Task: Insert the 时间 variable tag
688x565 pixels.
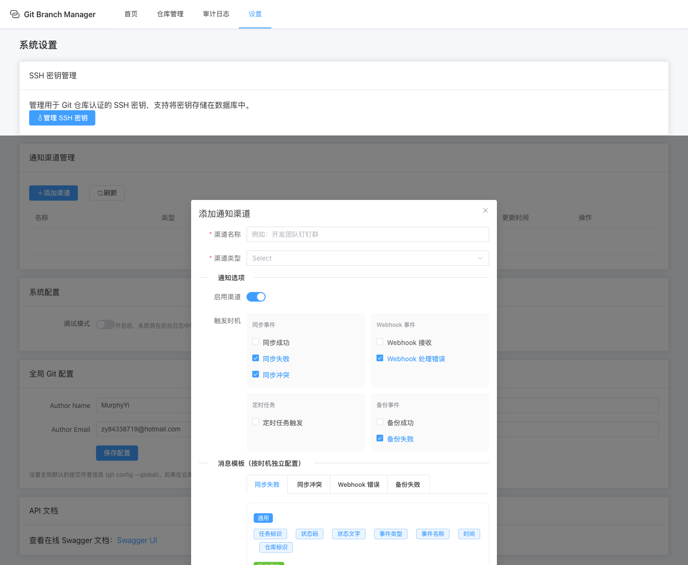Action: coord(469,534)
